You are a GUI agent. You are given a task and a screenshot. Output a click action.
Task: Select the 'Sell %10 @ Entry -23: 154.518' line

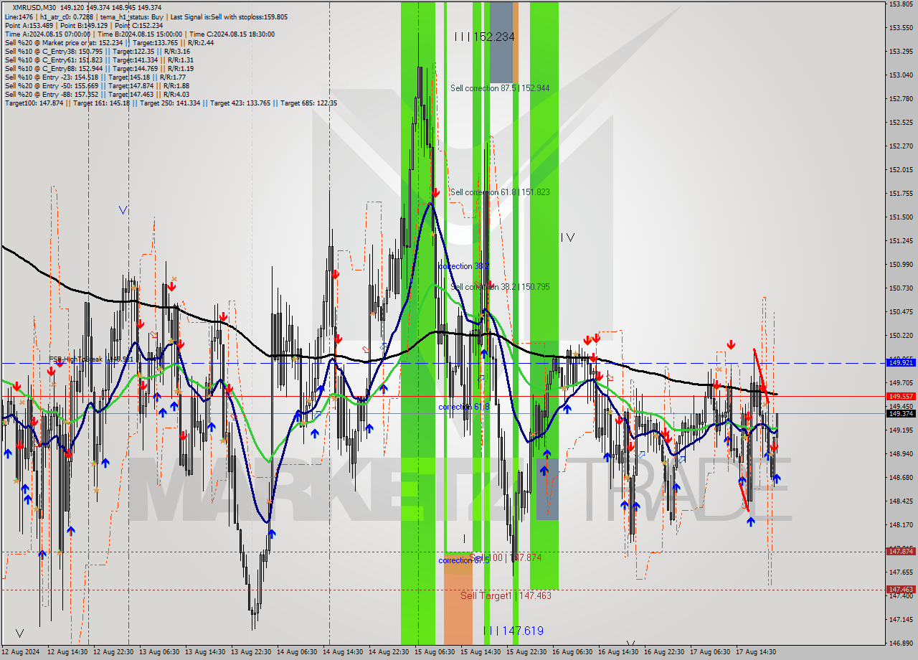(x=95, y=77)
